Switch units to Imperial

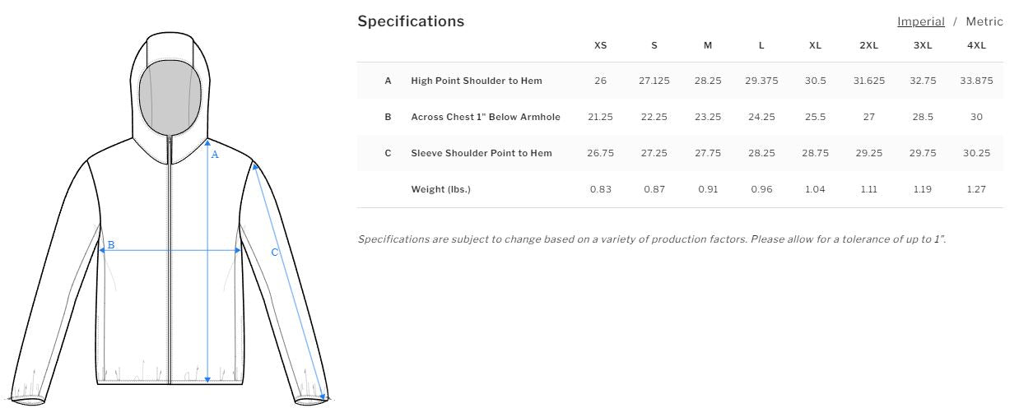[920, 21]
